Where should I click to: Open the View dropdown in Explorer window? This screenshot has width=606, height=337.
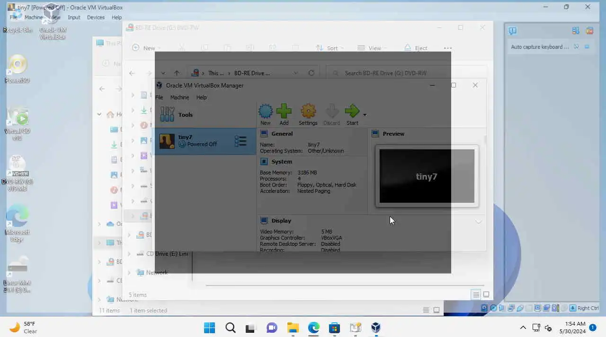tap(372, 48)
